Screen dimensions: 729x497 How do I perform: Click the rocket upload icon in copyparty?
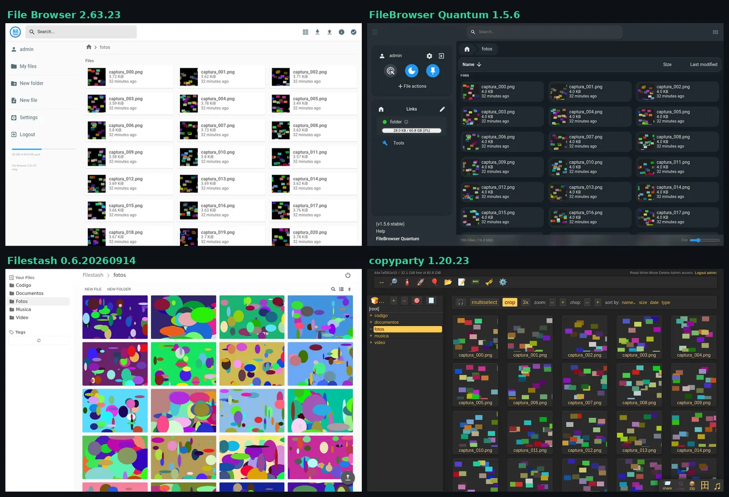tap(421, 282)
